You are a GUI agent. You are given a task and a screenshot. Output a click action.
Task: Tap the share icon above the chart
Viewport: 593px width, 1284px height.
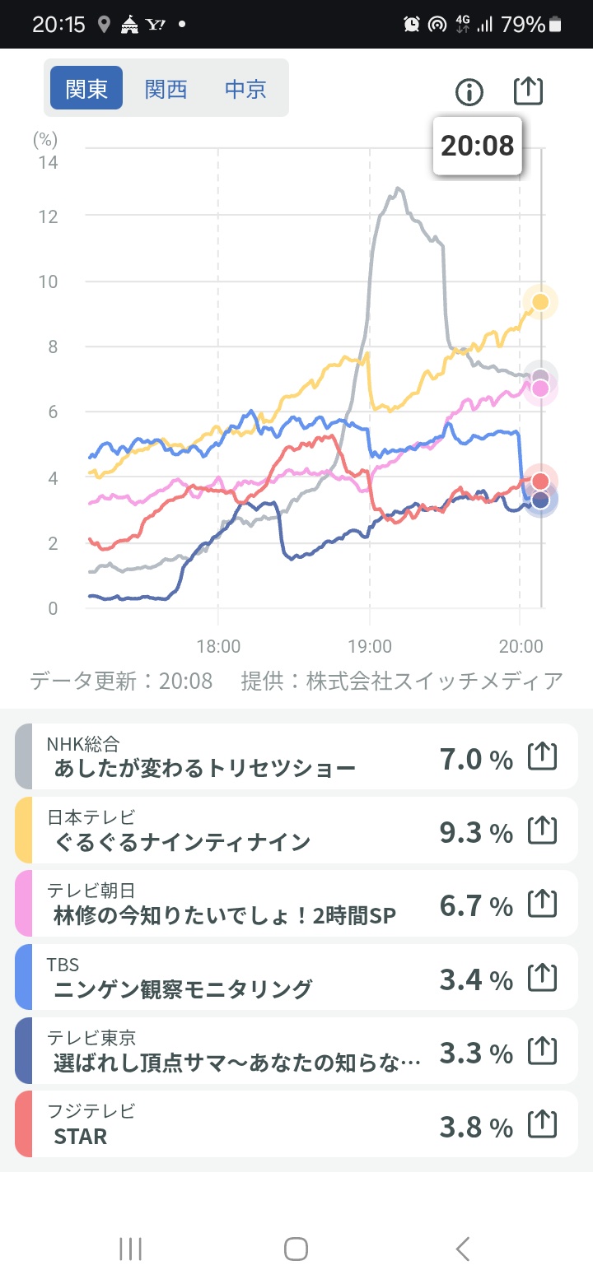tap(528, 91)
